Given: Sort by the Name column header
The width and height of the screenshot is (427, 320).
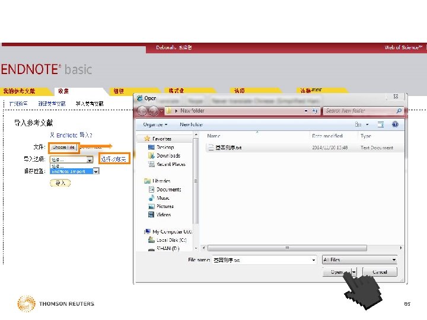Looking at the screenshot, I should point(213,136).
